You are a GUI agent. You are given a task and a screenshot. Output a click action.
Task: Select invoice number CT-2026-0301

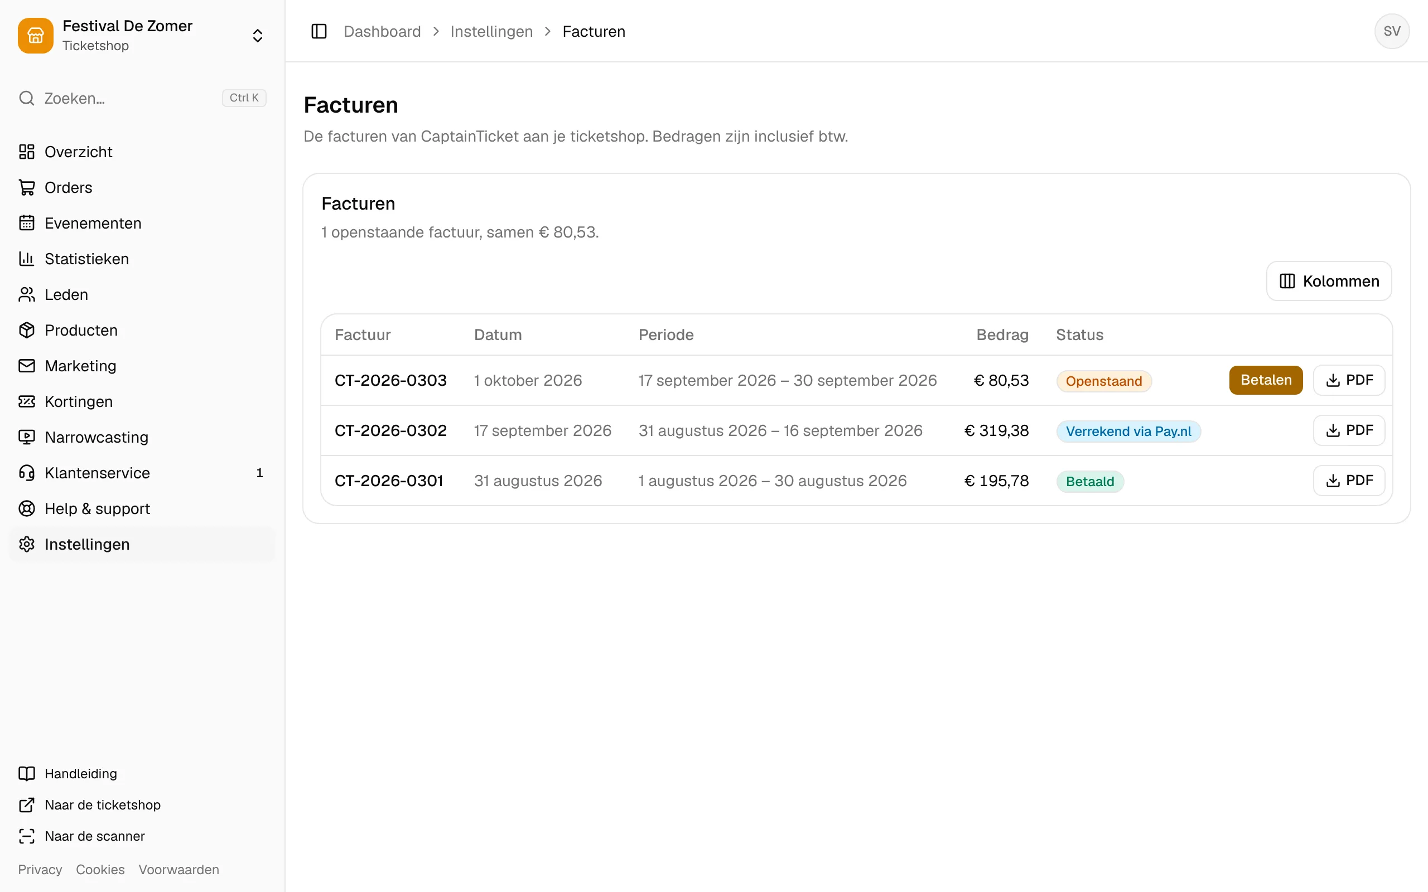(389, 481)
